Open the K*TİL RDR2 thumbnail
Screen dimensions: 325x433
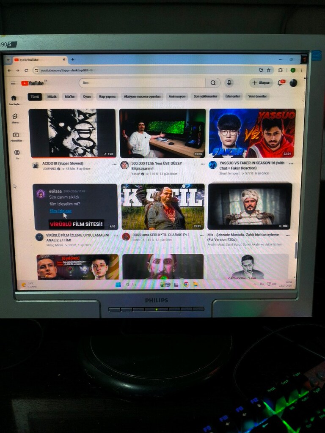(163, 206)
